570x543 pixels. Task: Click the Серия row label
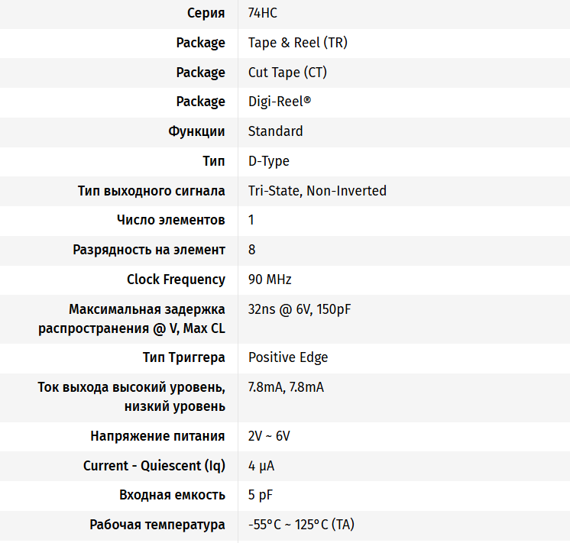coord(206,13)
